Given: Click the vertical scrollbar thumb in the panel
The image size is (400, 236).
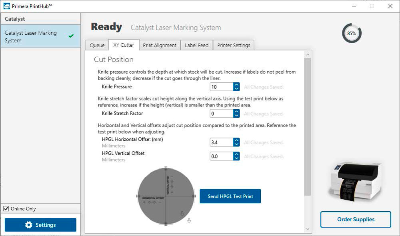Looking at the screenshot, I should click(308, 127).
